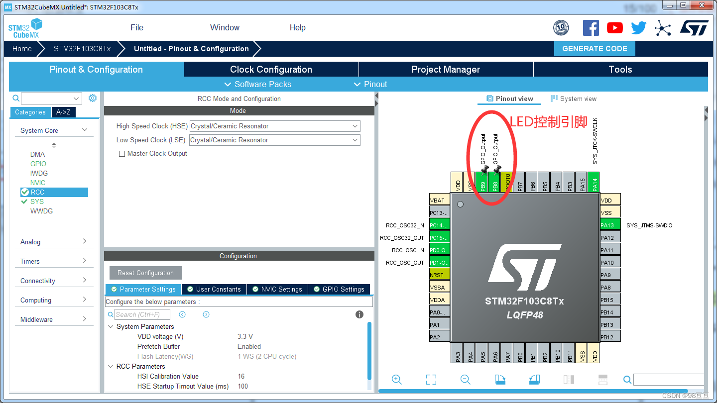717x403 pixels.
Task: Collapse the System Core category
Action: (x=85, y=130)
